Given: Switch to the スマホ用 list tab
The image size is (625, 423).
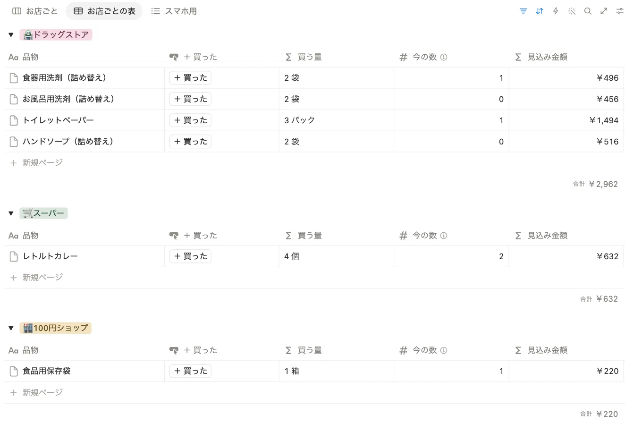Looking at the screenshot, I should [174, 11].
